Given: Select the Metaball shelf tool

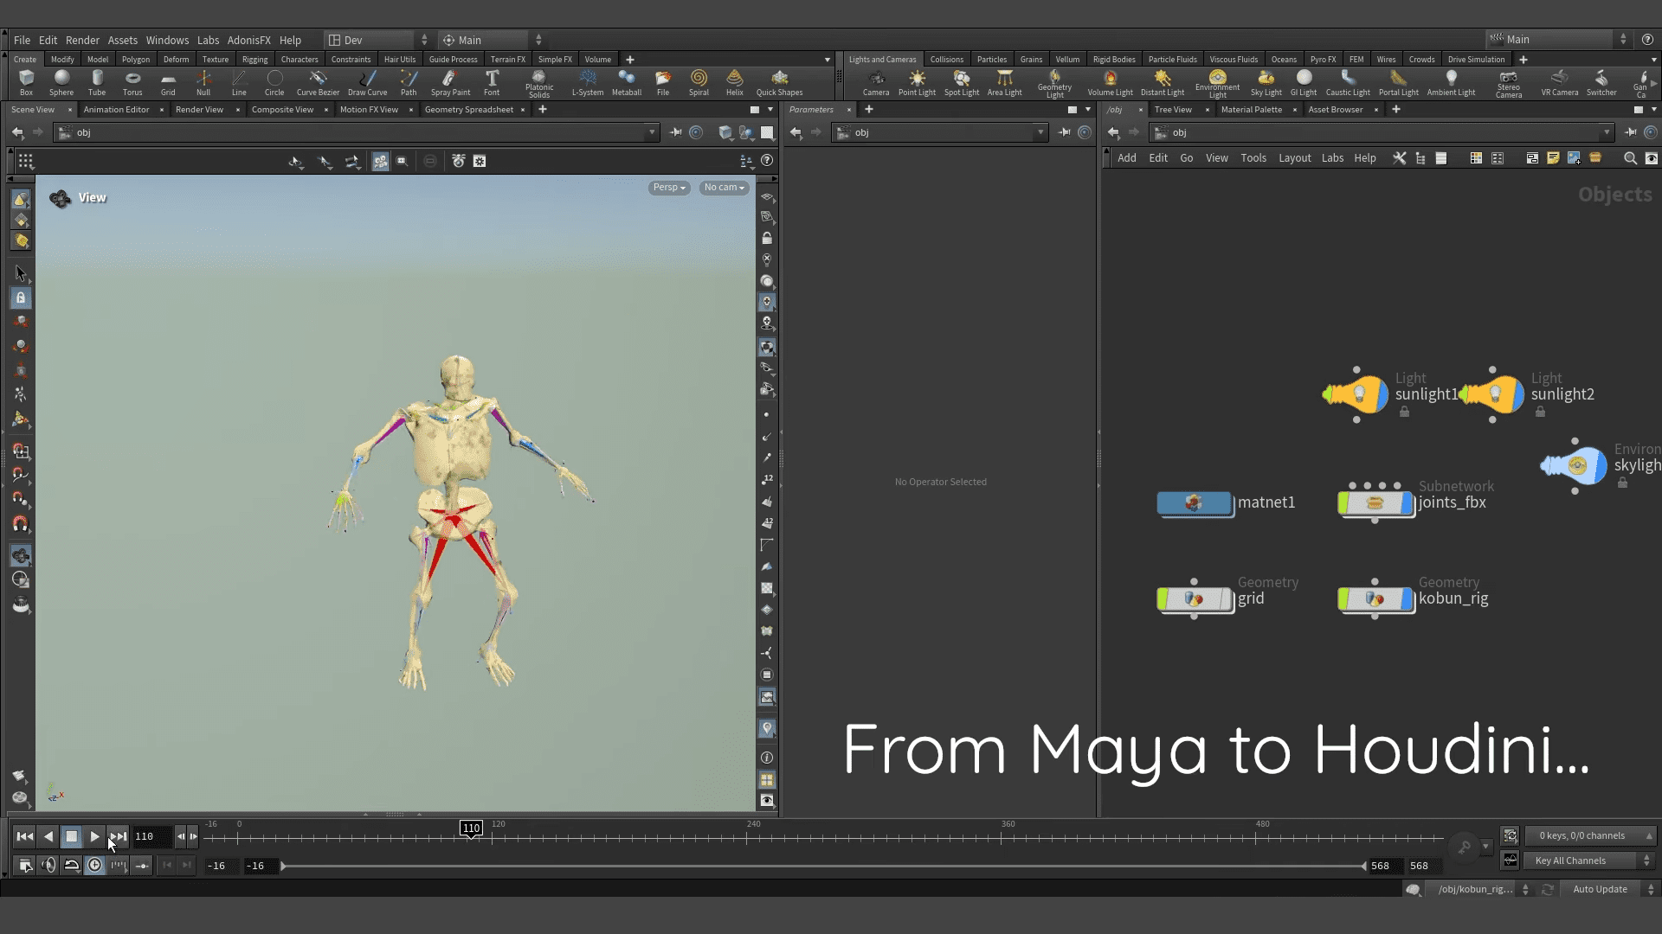Looking at the screenshot, I should coord(626,82).
